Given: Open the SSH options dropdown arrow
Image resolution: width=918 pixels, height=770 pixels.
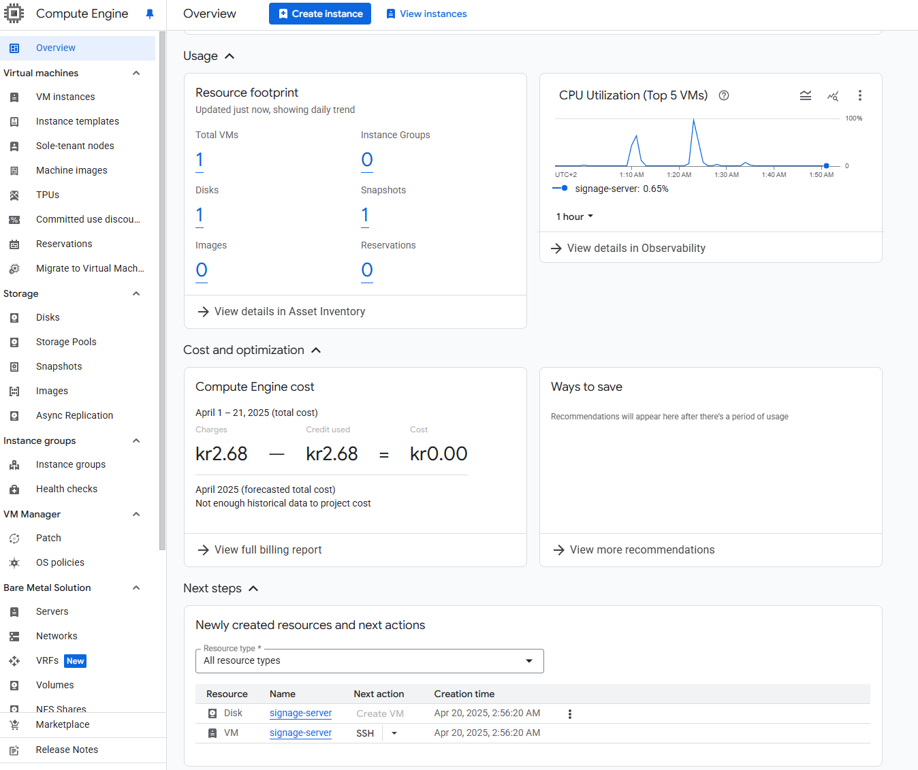Looking at the screenshot, I should (x=394, y=733).
